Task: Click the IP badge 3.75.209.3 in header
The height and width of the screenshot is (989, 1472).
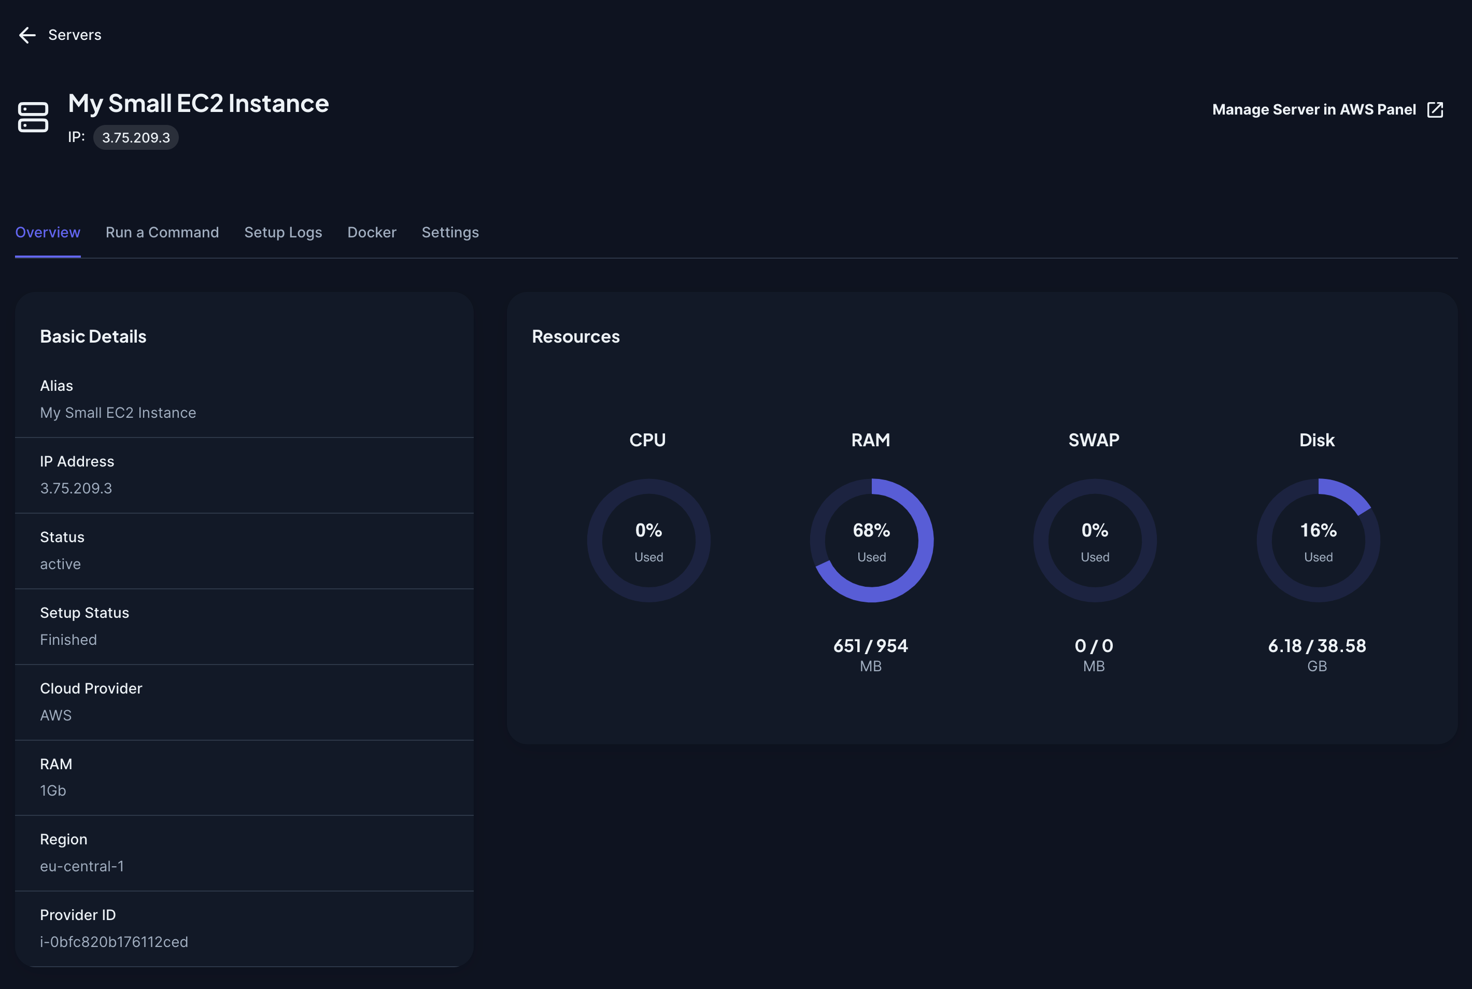Action: click(x=136, y=137)
